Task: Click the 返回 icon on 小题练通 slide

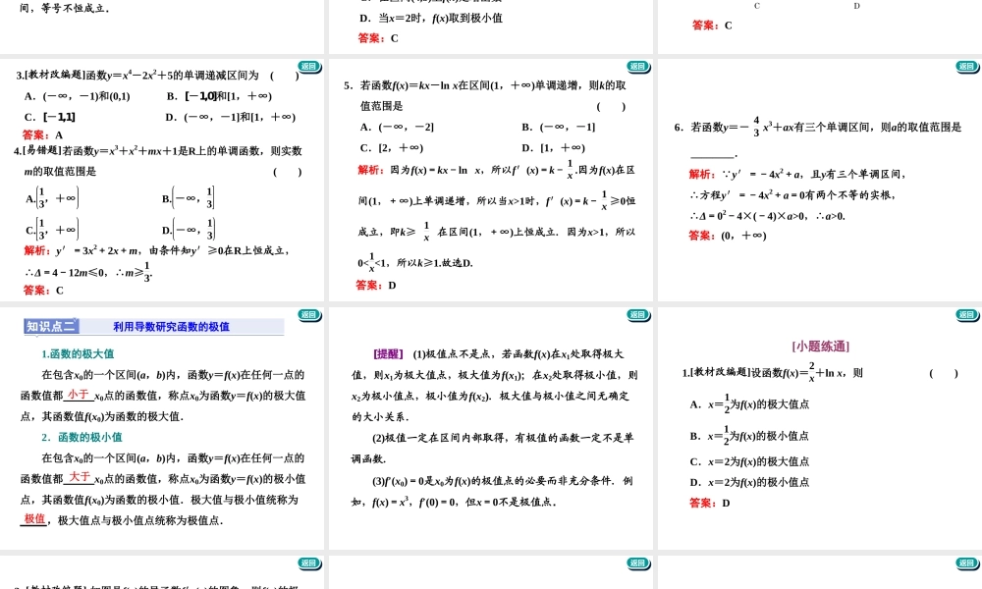Action: click(x=966, y=316)
